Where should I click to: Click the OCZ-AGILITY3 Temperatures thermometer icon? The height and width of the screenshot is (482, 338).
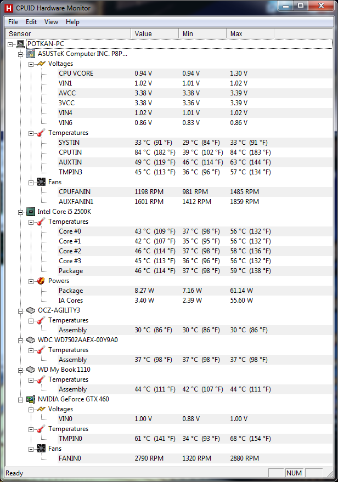click(41, 320)
